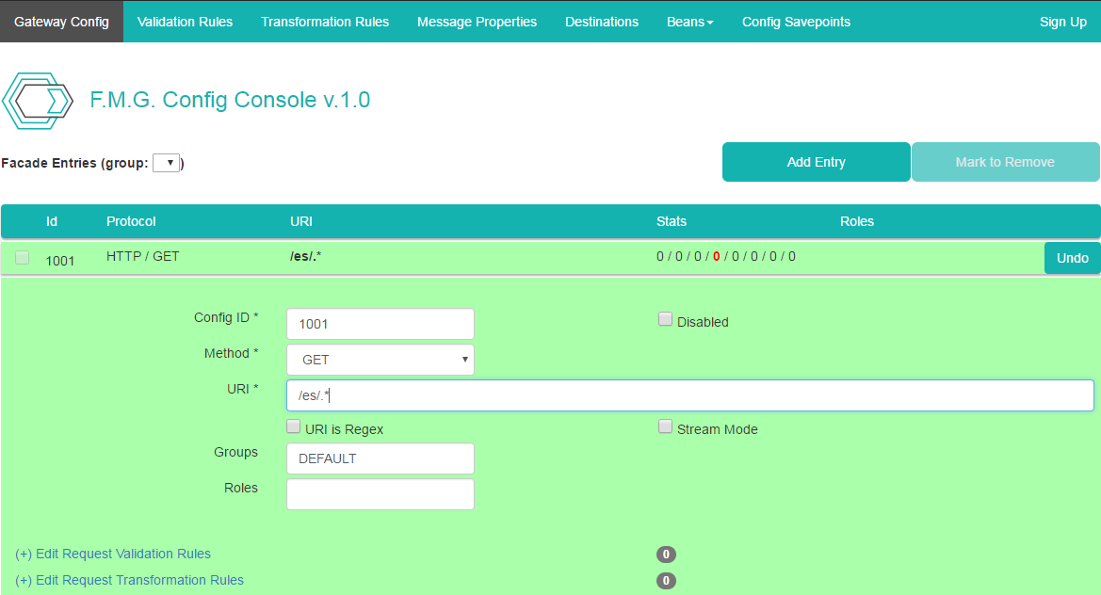Click the transformation rules count badge
Screen dimensions: 1101x595
tap(666, 581)
